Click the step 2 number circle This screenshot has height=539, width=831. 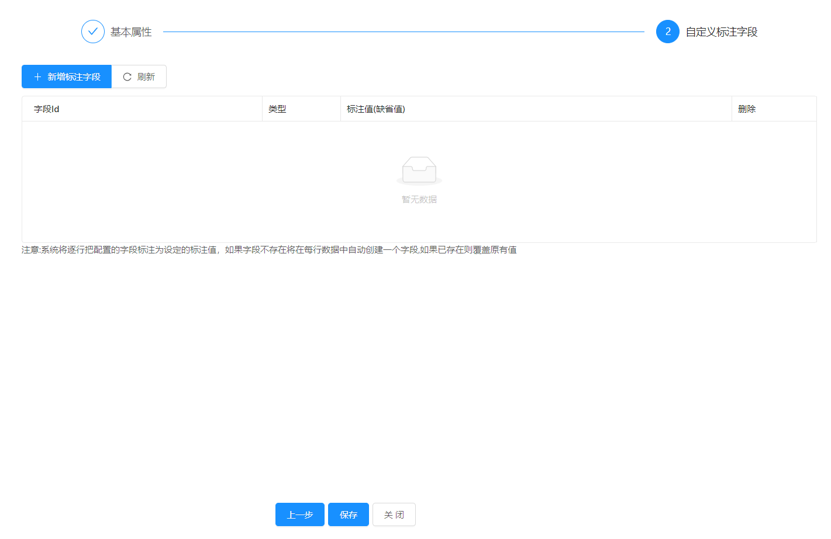pyautogui.click(x=667, y=32)
